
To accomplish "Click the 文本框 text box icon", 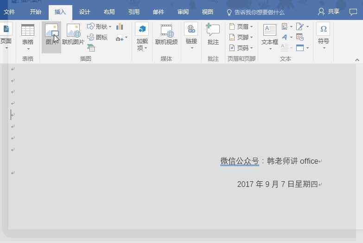I will tap(270, 30).
